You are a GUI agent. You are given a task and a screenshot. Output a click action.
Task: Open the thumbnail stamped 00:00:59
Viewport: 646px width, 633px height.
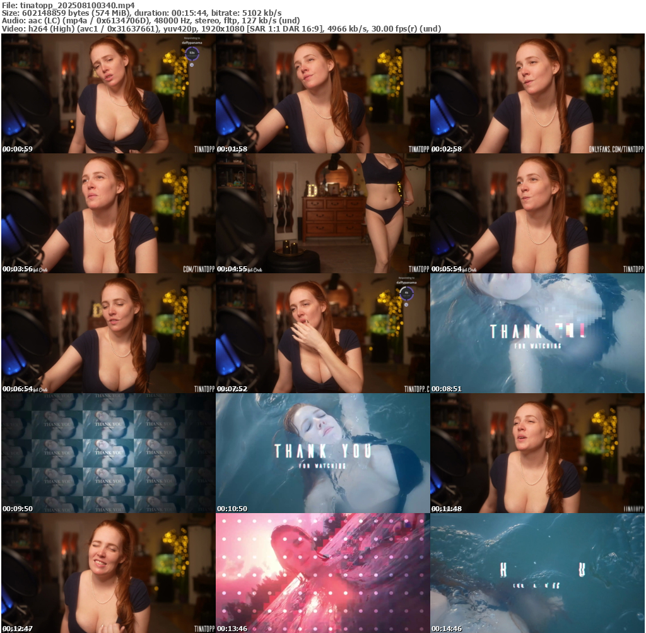click(x=109, y=93)
